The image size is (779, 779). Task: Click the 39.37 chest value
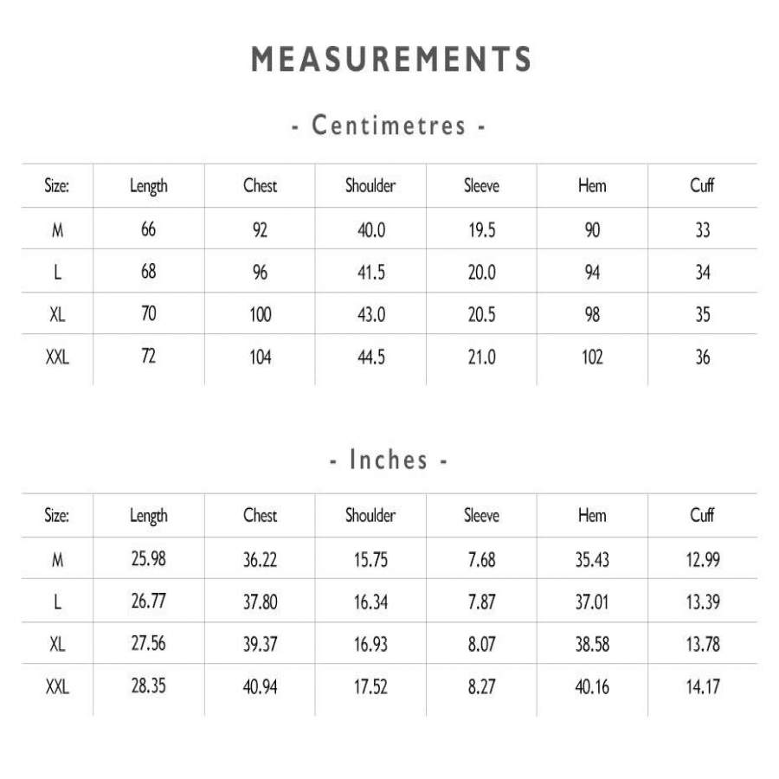click(260, 645)
